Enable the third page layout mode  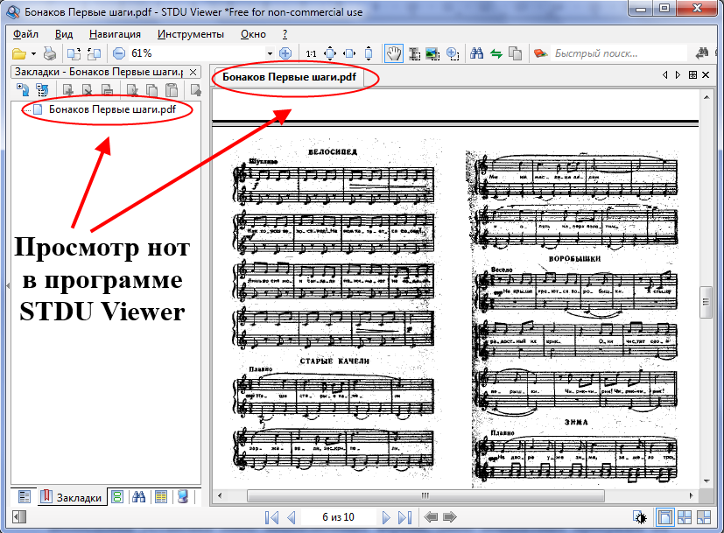click(x=704, y=517)
